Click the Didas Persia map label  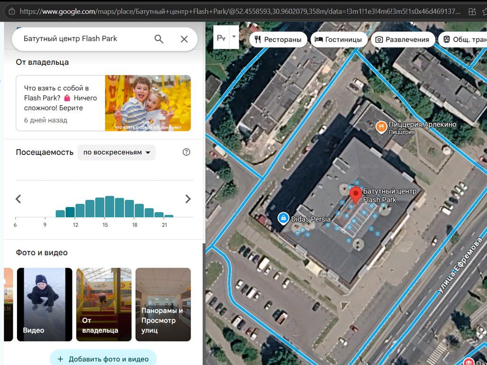pyautogui.click(x=311, y=219)
